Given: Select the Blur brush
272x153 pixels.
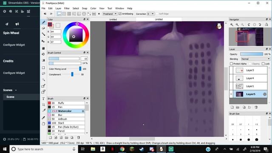Looking at the screenshot, I should point(66,115).
